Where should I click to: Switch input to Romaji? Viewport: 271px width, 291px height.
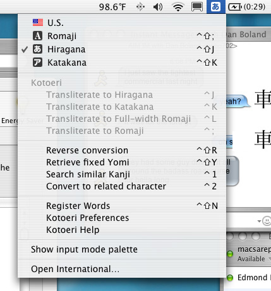(x=122, y=36)
